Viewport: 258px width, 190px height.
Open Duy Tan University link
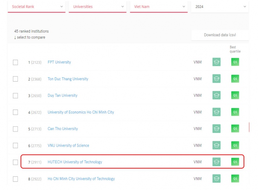63,96
